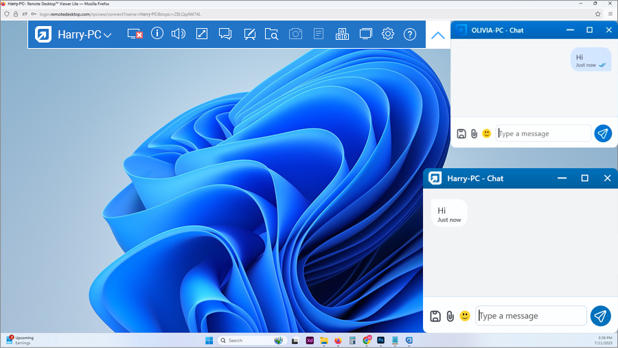618x348 pixels.
Task: Toggle full-screen view with the resize icon
Action: [x=202, y=34]
